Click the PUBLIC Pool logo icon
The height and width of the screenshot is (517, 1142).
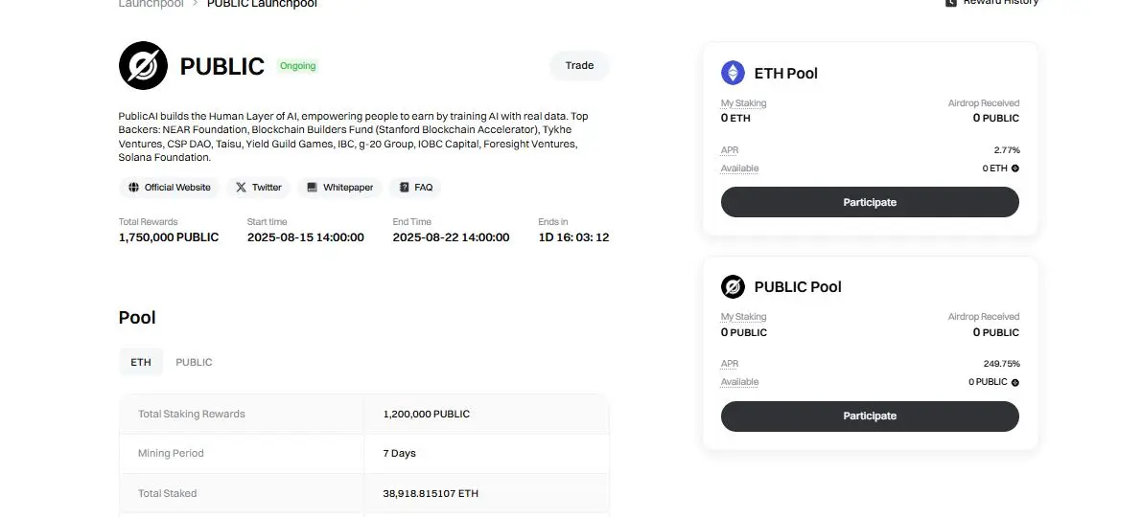[733, 286]
